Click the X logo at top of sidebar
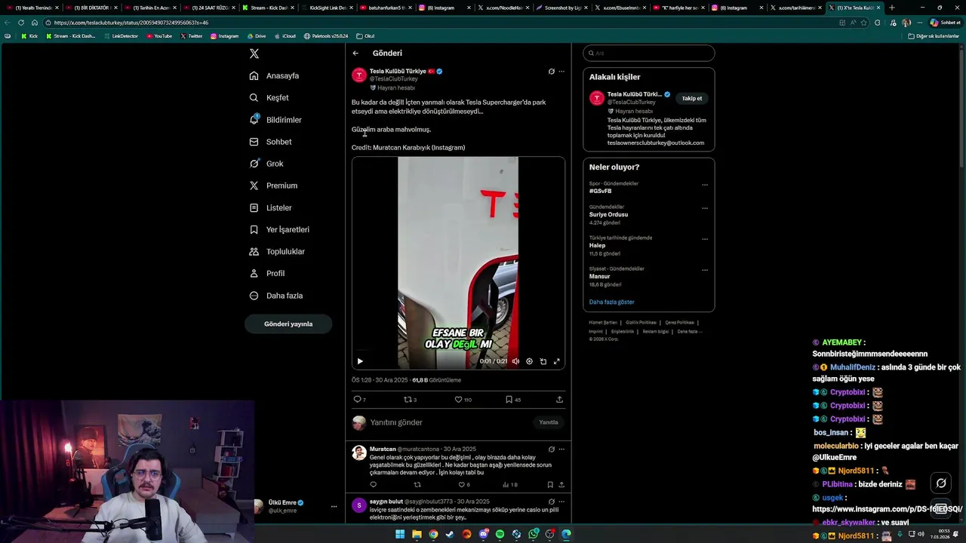 [x=254, y=54]
